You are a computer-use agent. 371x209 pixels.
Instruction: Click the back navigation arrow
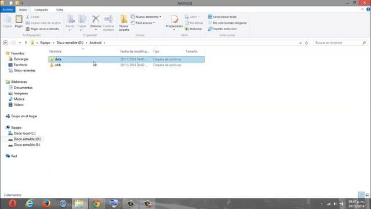pyautogui.click(x=5, y=42)
